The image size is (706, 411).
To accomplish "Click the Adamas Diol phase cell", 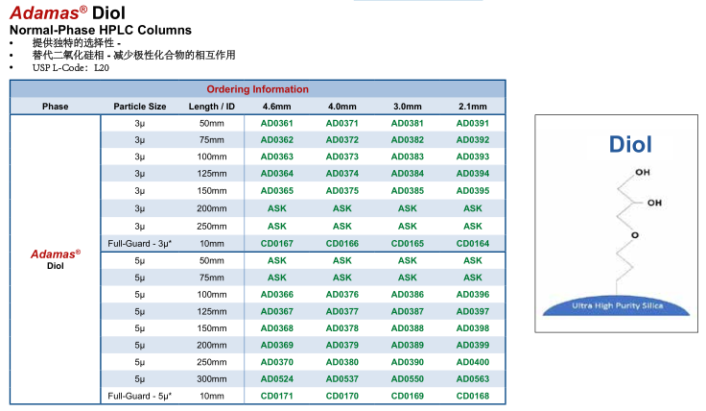I will point(55,259).
